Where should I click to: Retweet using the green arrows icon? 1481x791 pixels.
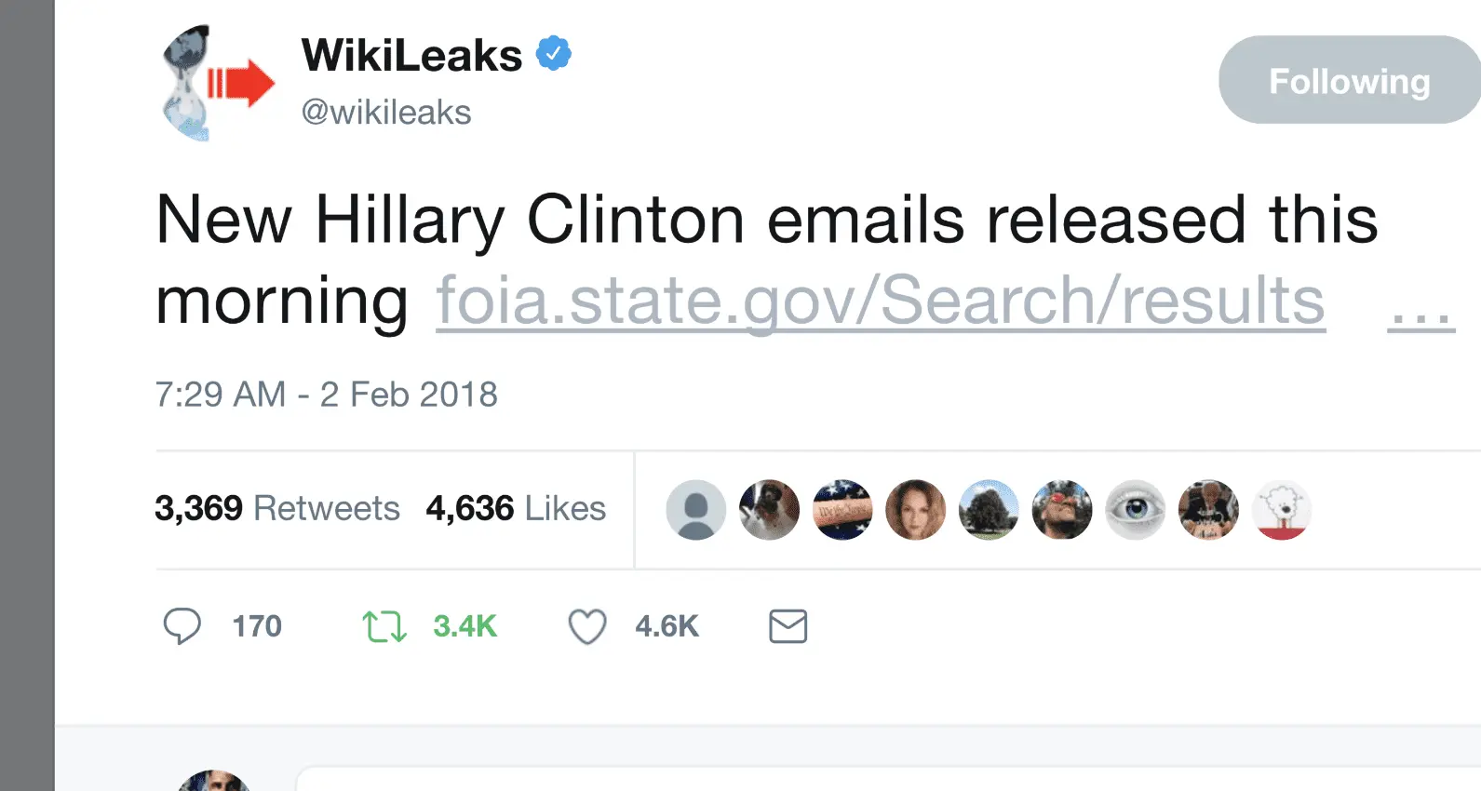point(384,626)
